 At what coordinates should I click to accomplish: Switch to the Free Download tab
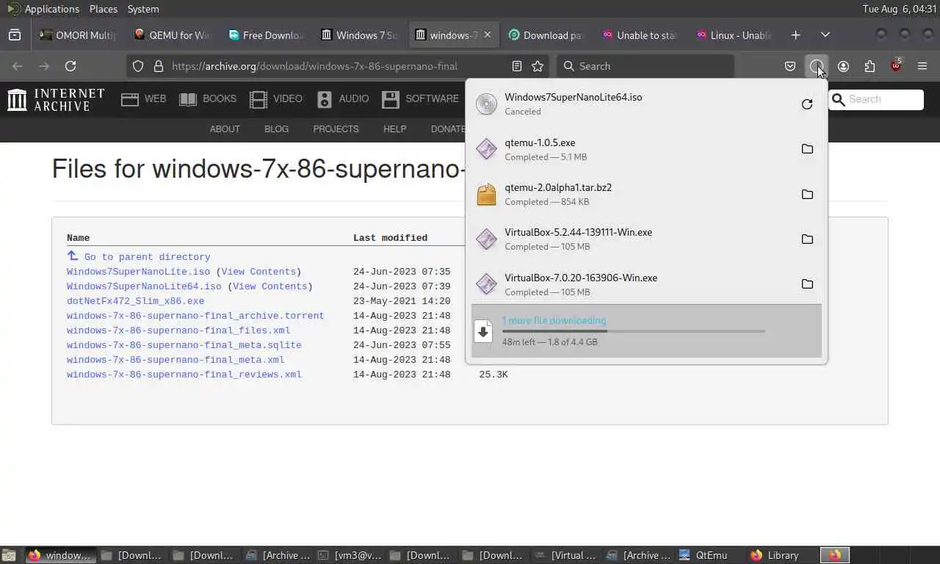coord(266,35)
